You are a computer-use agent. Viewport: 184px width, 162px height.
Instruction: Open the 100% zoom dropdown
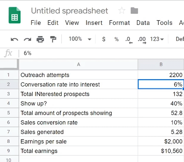click(x=80, y=39)
